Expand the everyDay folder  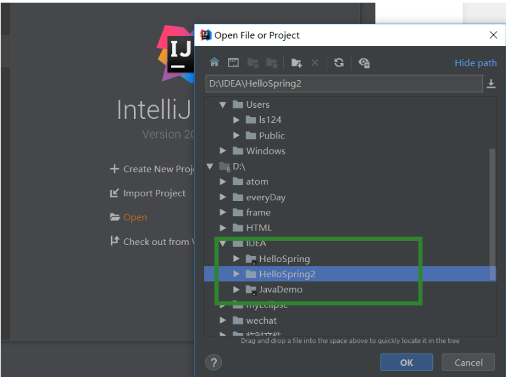[222, 197]
